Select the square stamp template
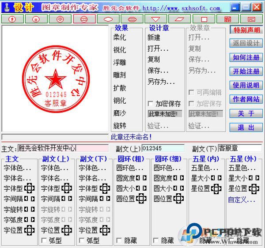 pyautogui.click(x=204, y=19)
